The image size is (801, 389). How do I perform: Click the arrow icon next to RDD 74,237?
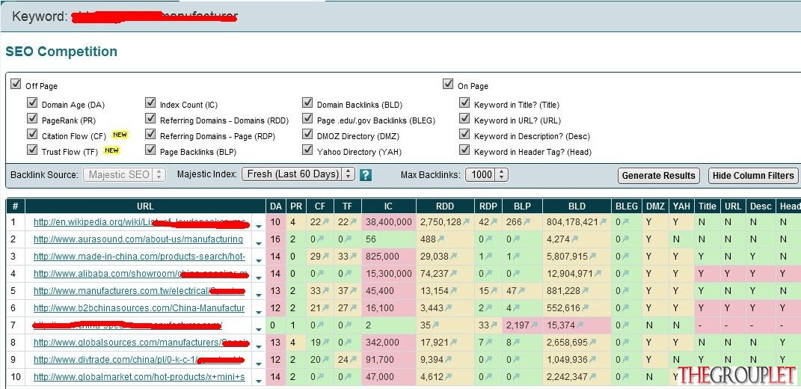coord(452,274)
